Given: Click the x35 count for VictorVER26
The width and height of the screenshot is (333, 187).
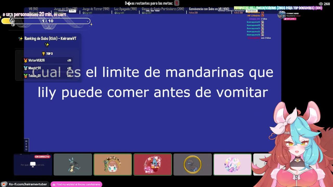Looking at the screenshot, I should click(x=69, y=61).
